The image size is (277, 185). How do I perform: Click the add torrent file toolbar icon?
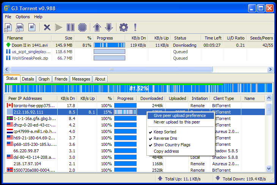coord(8,27)
